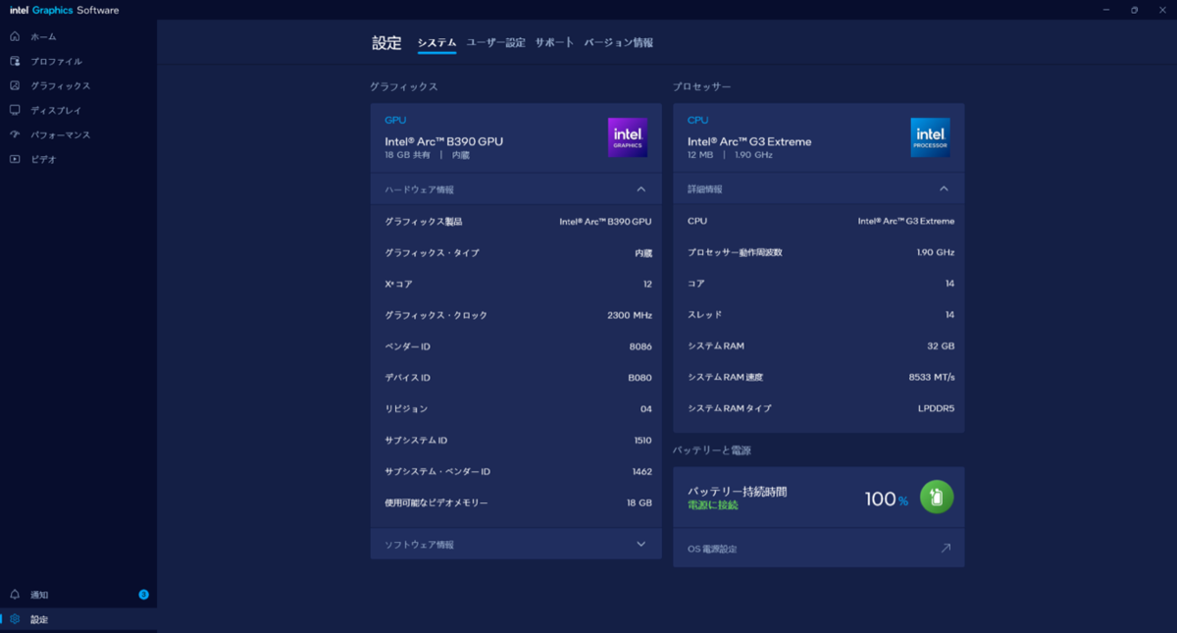Collapse the CPU 詳細情報 section
Screen dimensions: 1177x633
[944, 188]
